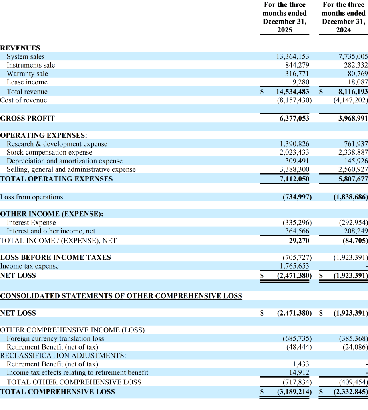
Task: Select the 13,364,153 system sales value
Action: (x=293, y=57)
